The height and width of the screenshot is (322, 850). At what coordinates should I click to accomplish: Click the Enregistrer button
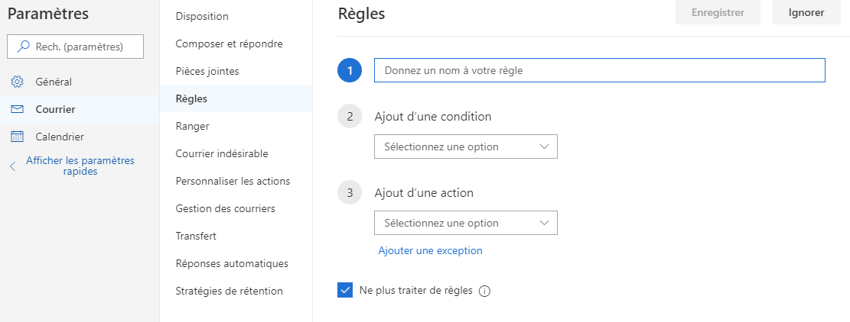point(718,12)
